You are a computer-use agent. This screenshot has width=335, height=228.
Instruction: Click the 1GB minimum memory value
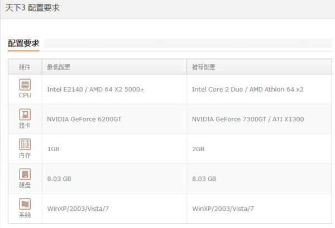(x=53, y=149)
